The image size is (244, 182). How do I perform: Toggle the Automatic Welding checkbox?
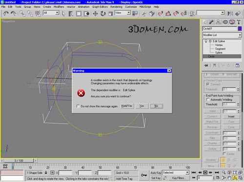pyautogui.click(x=208, y=99)
